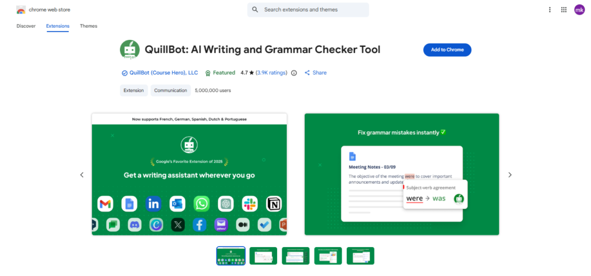The width and height of the screenshot is (591, 276).
Task: Click the Extension category chip
Action: tap(134, 91)
